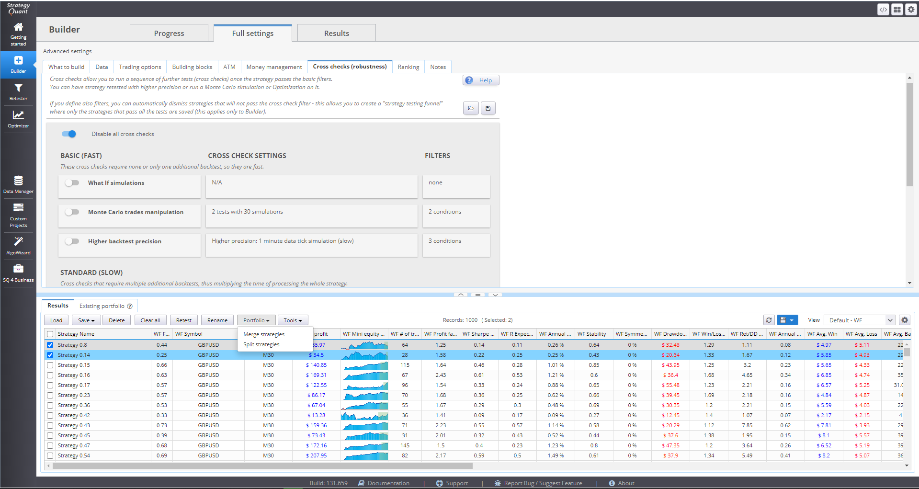Switch to the Progress tab

click(x=169, y=33)
